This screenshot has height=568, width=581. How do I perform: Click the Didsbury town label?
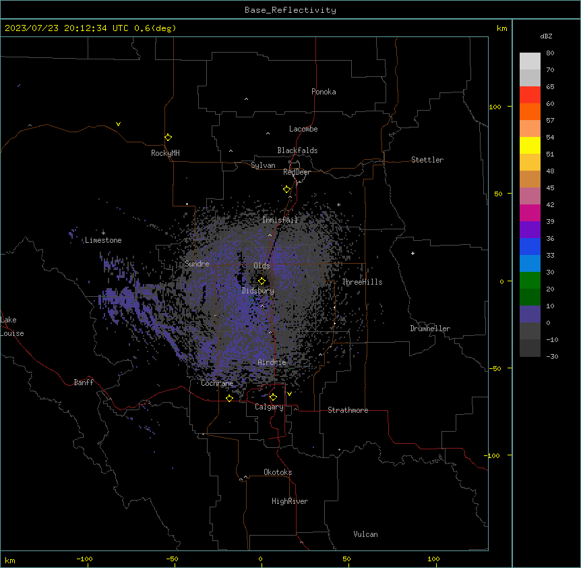tap(257, 291)
